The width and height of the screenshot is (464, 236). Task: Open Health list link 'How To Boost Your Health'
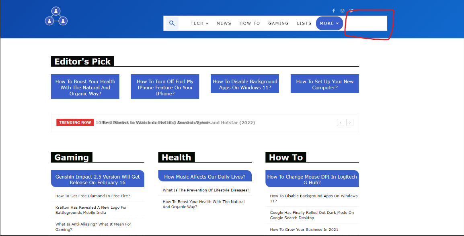[203, 204]
